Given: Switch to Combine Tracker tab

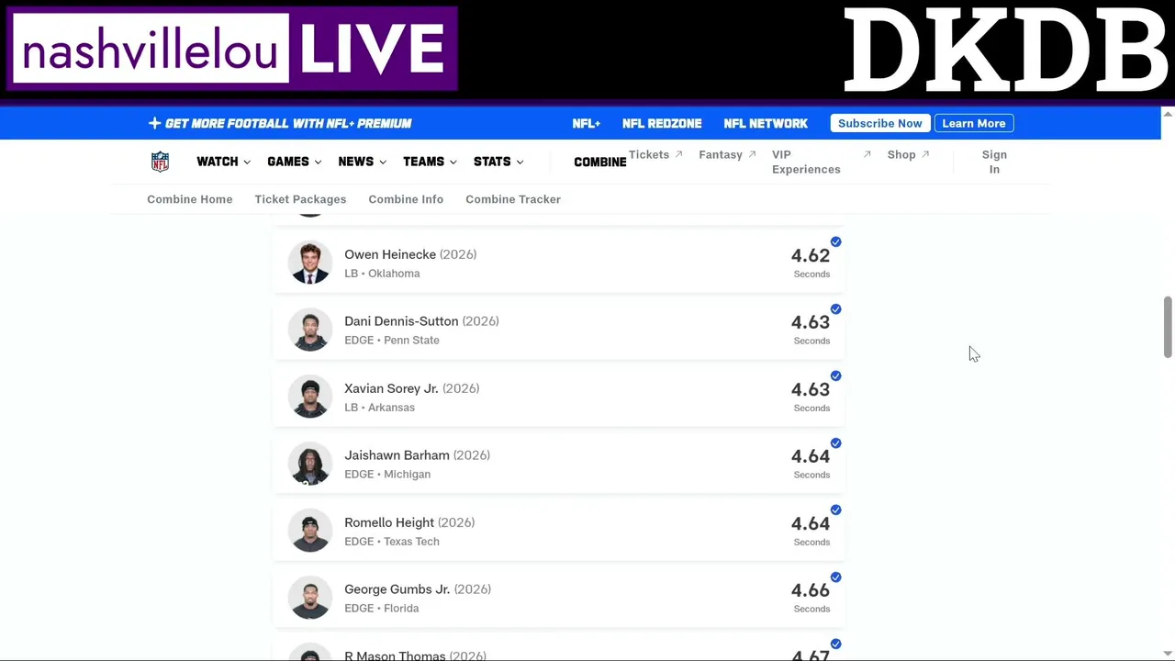Looking at the screenshot, I should 513,199.
